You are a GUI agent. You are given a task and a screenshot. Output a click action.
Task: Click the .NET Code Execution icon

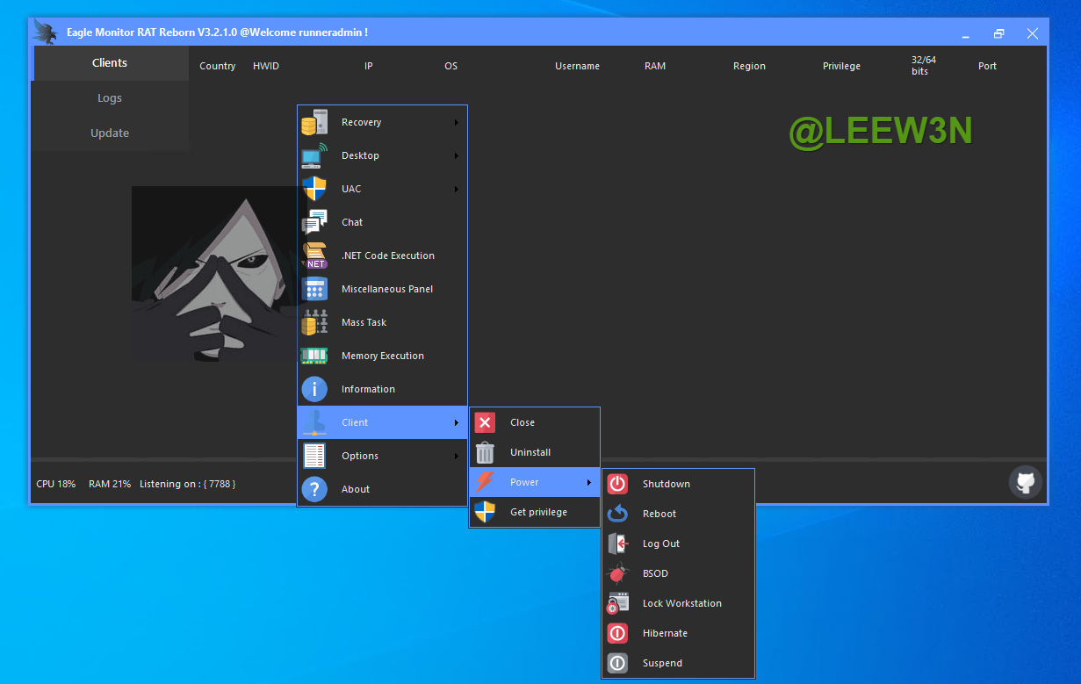(x=313, y=256)
